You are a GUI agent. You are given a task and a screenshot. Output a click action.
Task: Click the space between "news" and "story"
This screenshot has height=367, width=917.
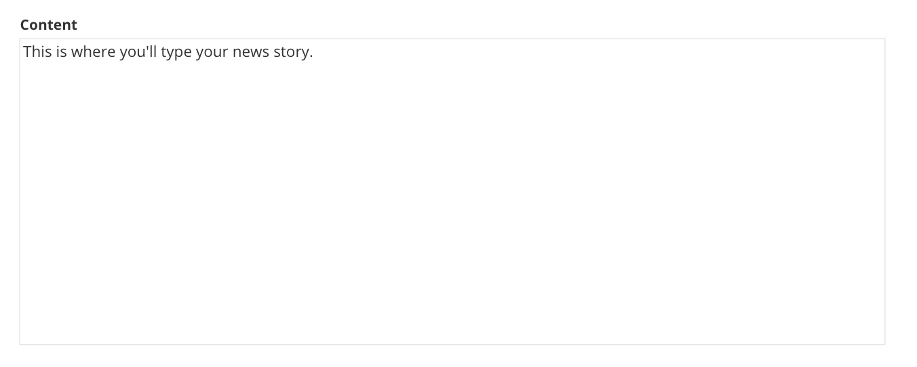pyautogui.click(x=271, y=52)
